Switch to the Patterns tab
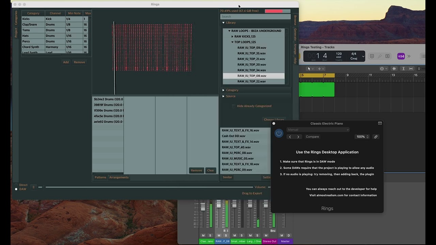Screen dimensions: 436x245 click(100, 177)
